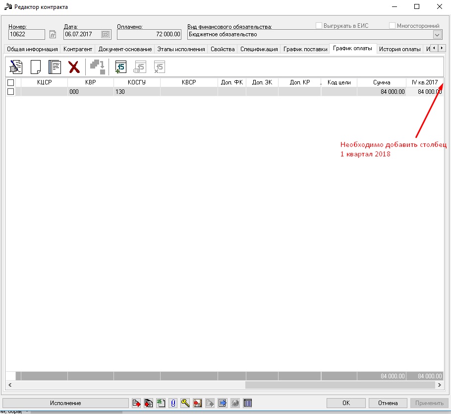Open the Контрагент tab
Viewport: 451px width, 414px height.
tap(78, 49)
